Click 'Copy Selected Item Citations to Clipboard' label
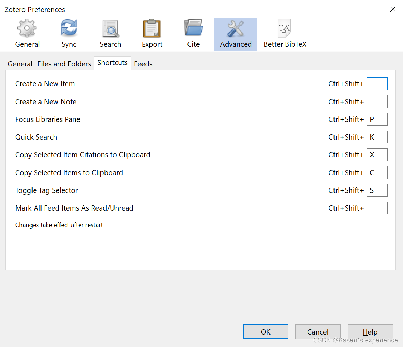Screen dimensions: 403x347 coord(83,155)
